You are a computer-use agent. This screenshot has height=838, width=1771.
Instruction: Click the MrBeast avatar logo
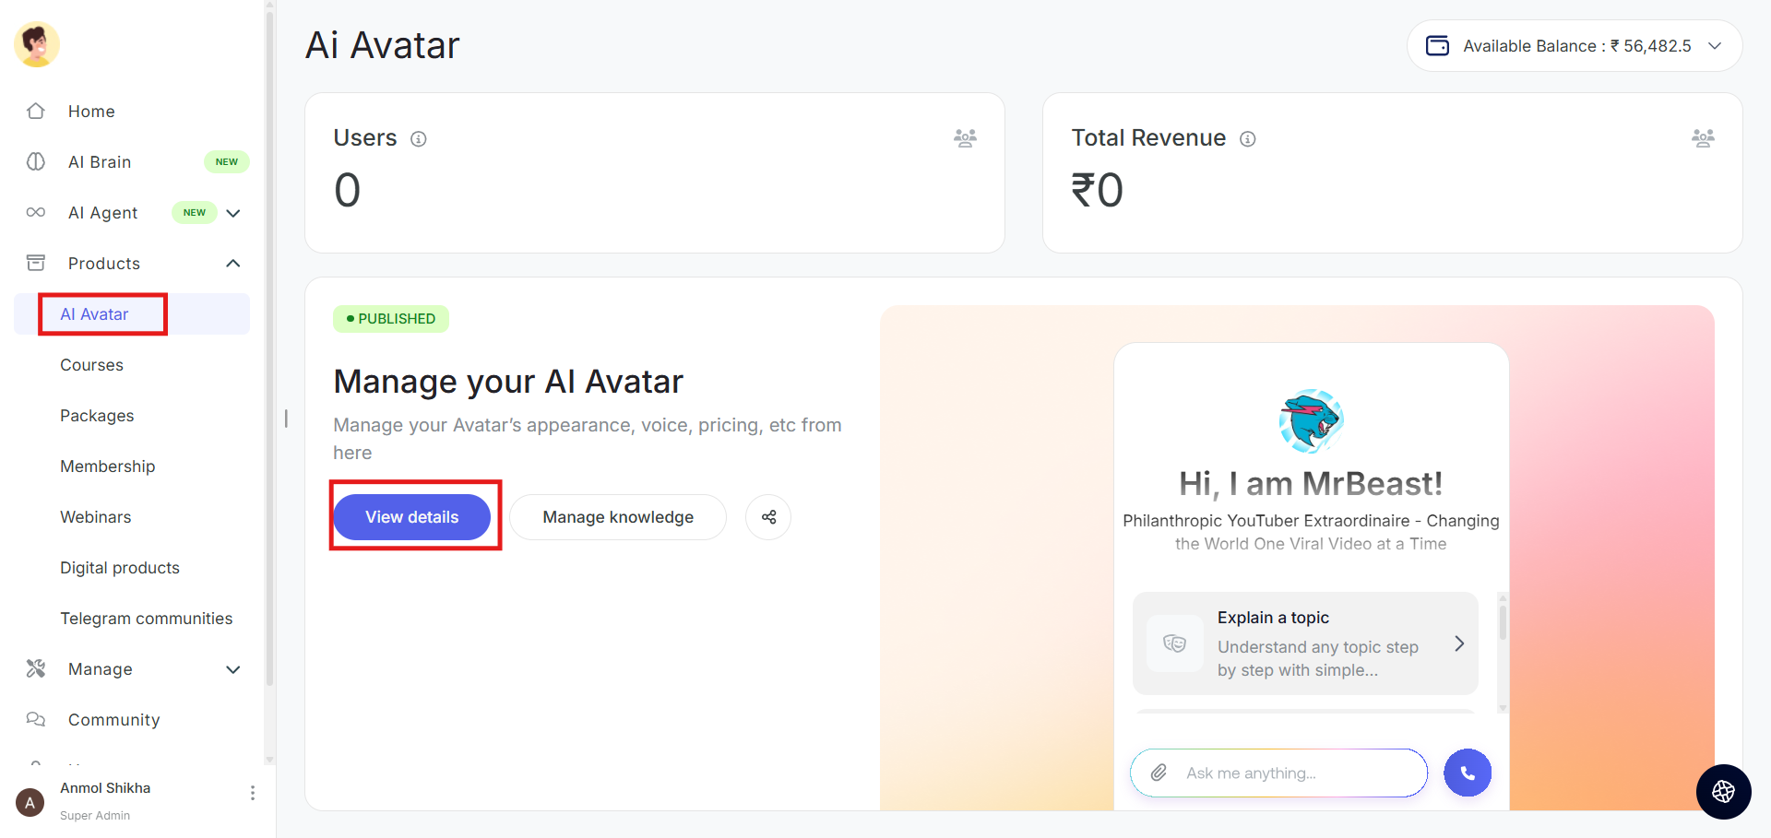pos(1311,420)
